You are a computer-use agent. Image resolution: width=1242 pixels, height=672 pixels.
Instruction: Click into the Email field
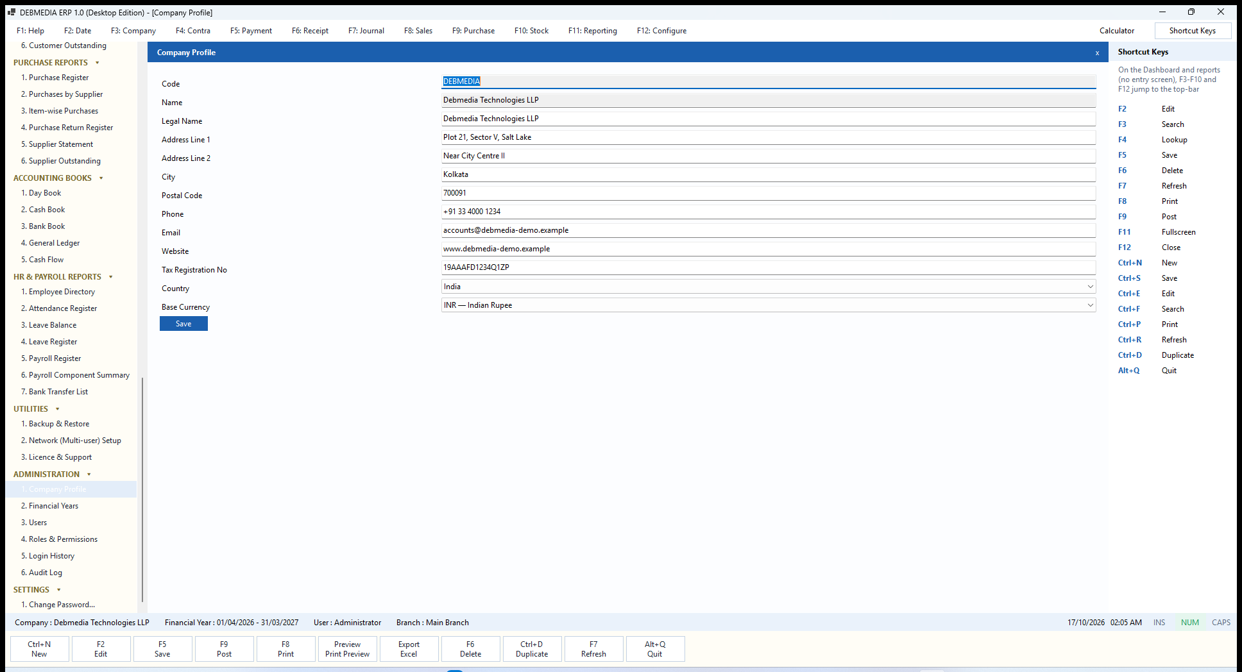[x=769, y=230]
